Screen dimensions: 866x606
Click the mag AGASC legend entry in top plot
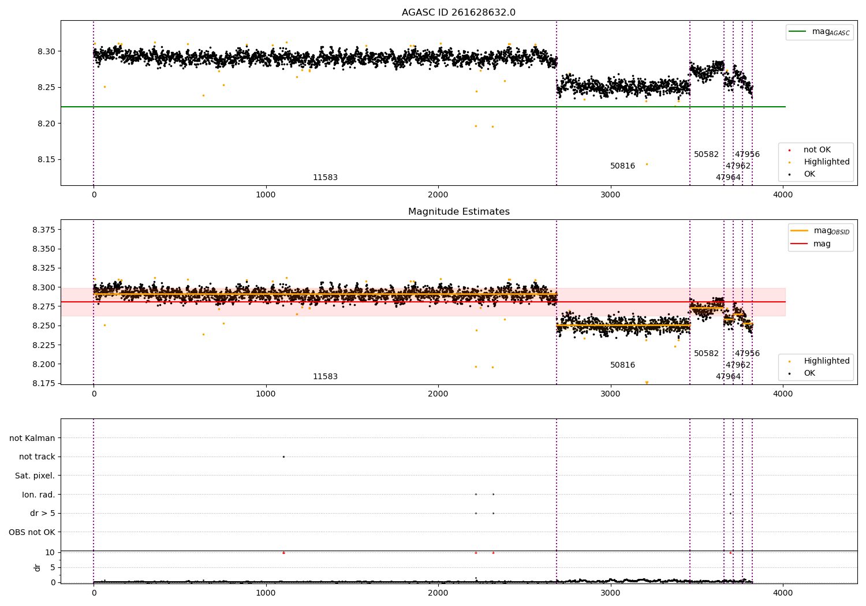click(820, 32)
